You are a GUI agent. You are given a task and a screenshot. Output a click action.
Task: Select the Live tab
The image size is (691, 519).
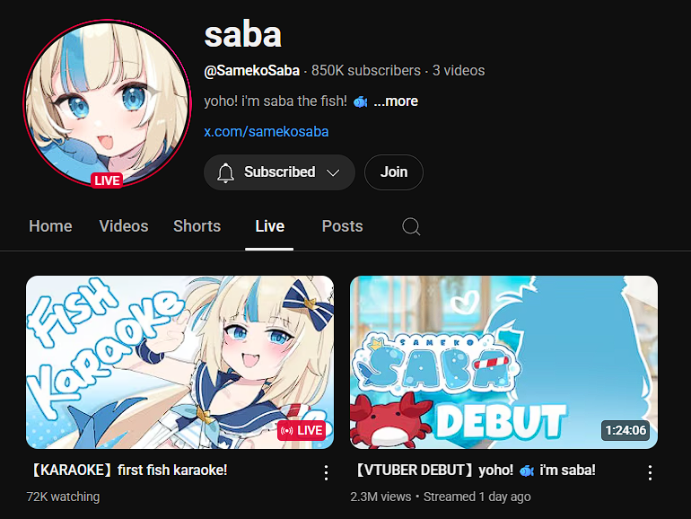point(269,226)
